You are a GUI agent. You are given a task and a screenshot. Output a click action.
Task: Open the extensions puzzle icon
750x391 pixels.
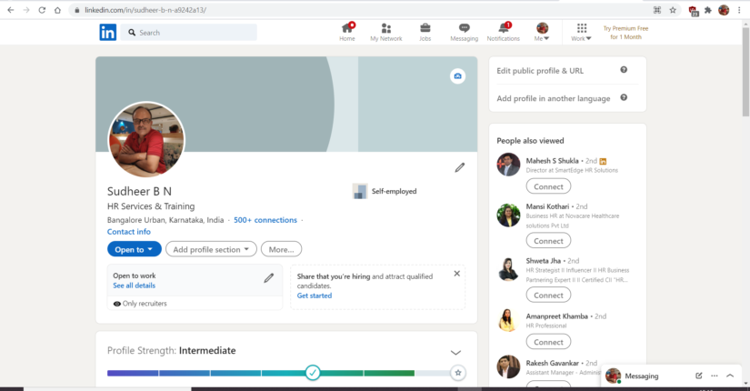click(708, 10)
